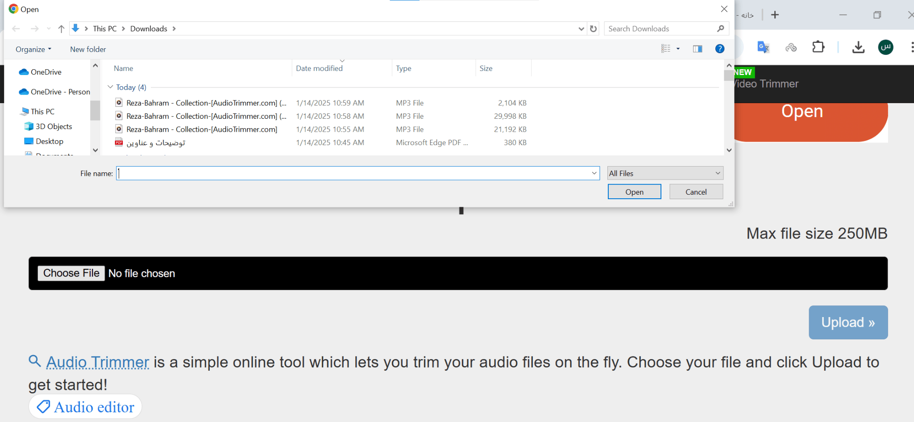Click Choose File button on page

pos(71,273)
